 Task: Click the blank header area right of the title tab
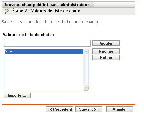coord(114,5)
